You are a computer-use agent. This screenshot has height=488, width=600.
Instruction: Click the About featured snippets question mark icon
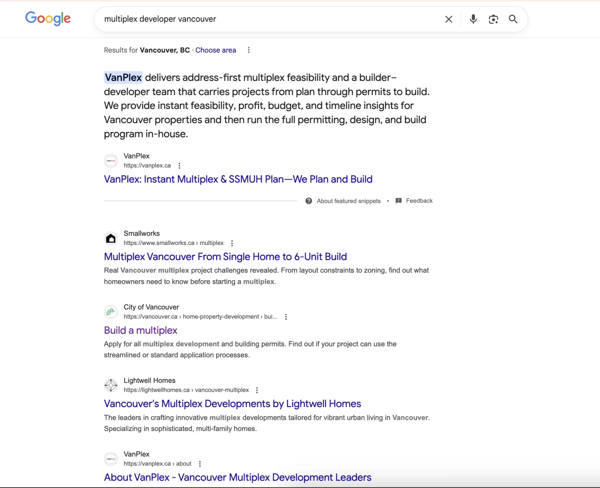click(x=309, y=201)
